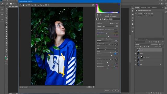The height and width of the screenshot is (94, 167).
Task: Select the layer mask thumbnail in Layers
Action: click(x=141, y=57)
